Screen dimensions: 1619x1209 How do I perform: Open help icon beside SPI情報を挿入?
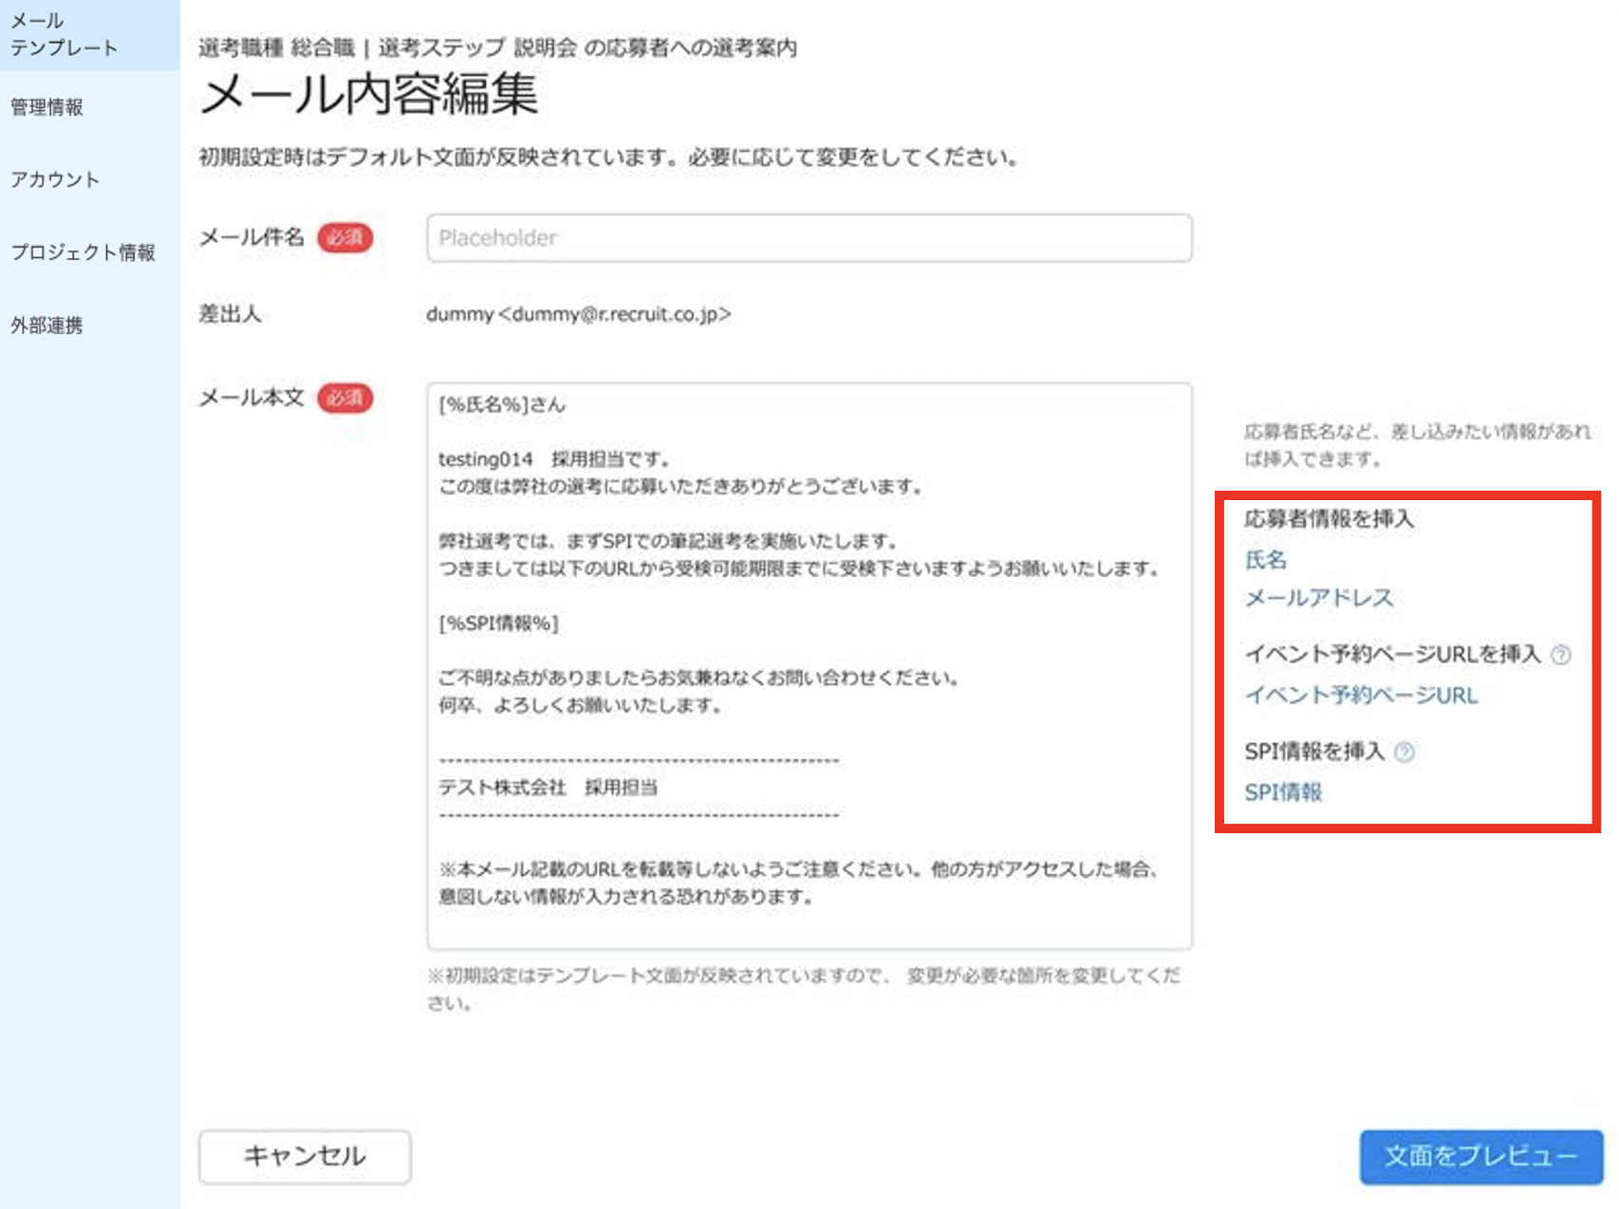click(x=1404, y=753)
